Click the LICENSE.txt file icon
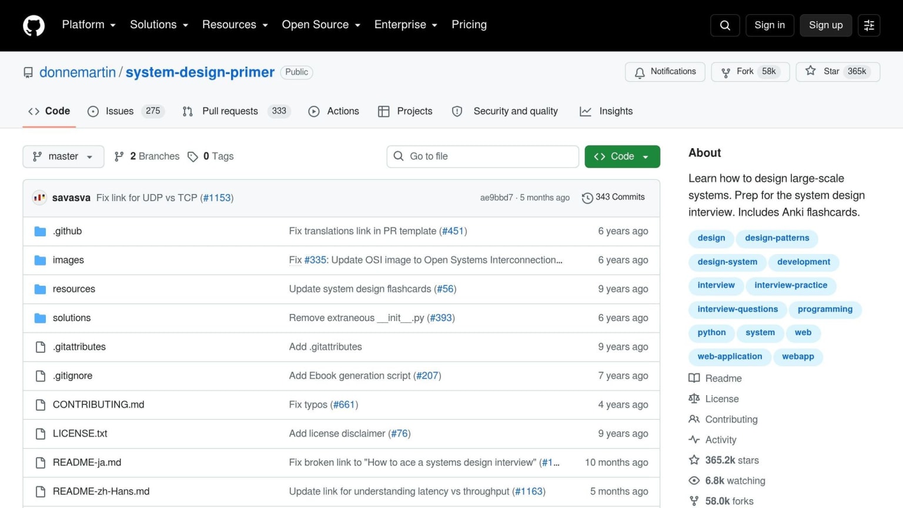Image resolution: width=903 pixels, height=508 pixels. pyautogui.click(x=41, y=434)
